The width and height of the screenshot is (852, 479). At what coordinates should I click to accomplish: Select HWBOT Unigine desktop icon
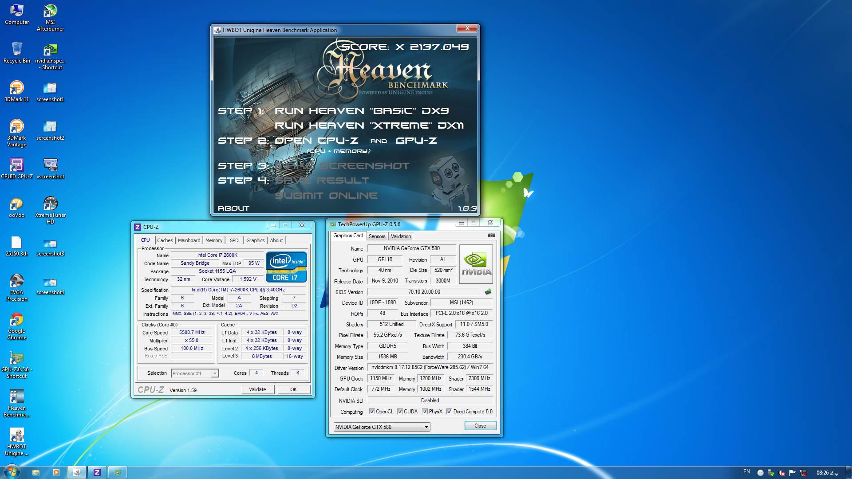pos(17,442)
